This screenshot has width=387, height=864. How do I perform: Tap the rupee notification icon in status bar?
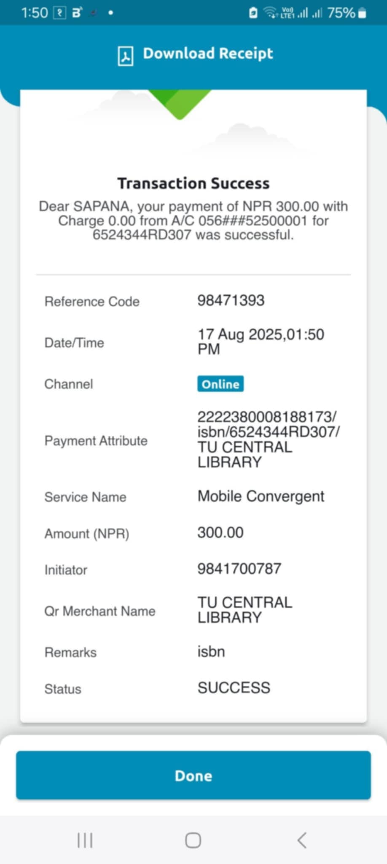click(60, 13)
